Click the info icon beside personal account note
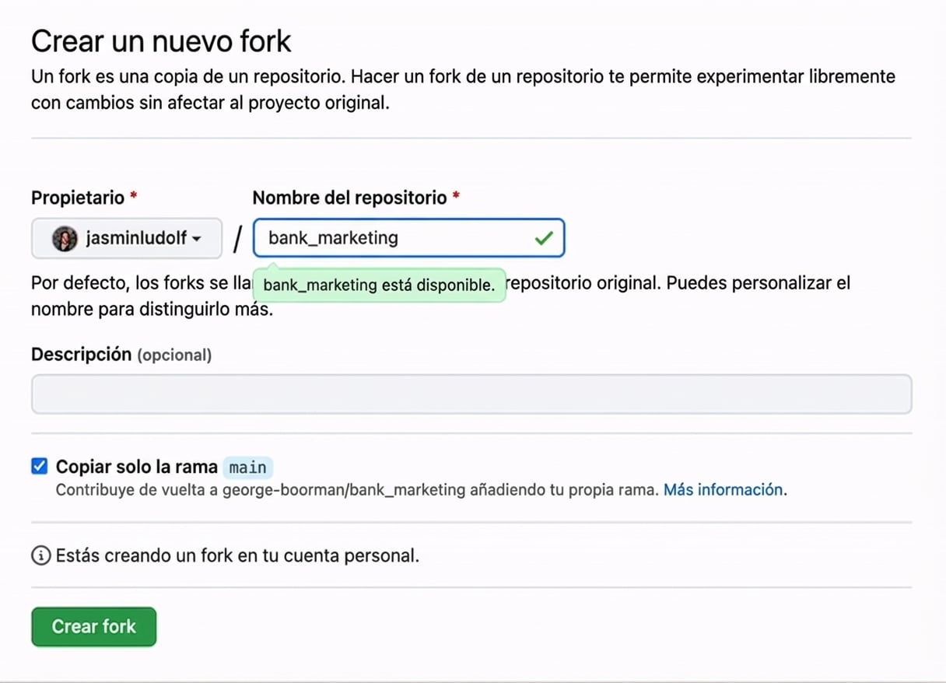946x683 pixels. pos(40,555)
